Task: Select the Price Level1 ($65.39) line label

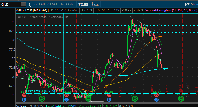Action: click(41, 91)
